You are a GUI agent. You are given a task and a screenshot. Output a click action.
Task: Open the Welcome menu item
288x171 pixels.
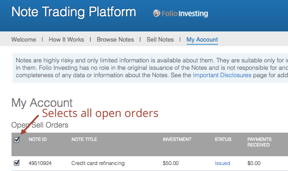[24, 39]
